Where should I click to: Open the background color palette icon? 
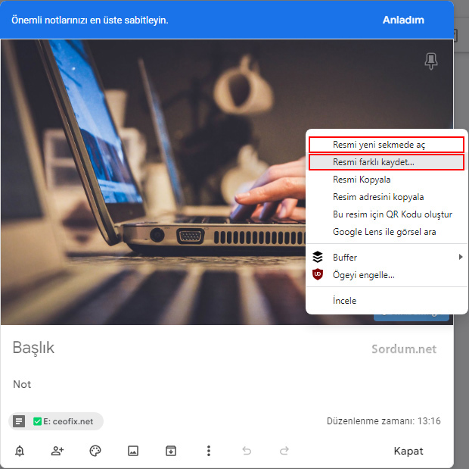pos(95,451)
